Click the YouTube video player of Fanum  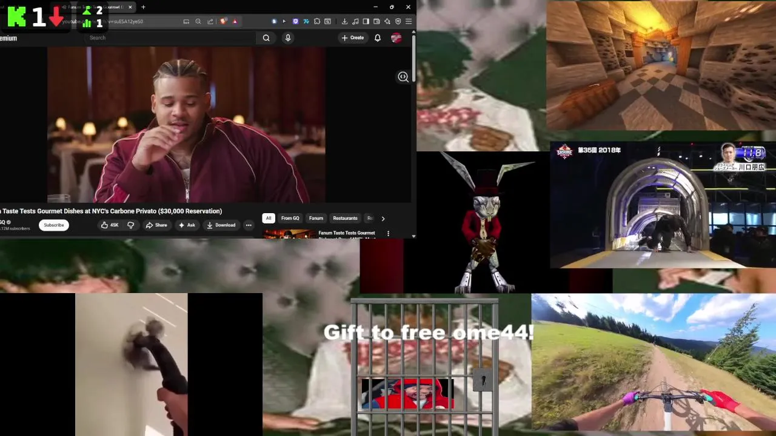click(187, 125)
